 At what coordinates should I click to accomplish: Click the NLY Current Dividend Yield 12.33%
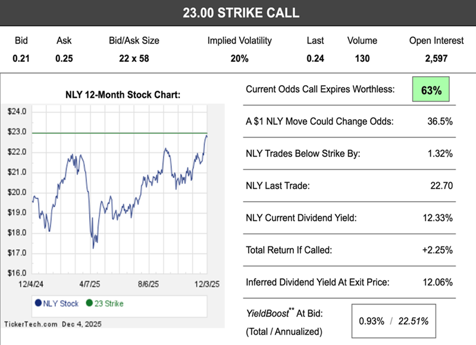(x=439, y=218)
